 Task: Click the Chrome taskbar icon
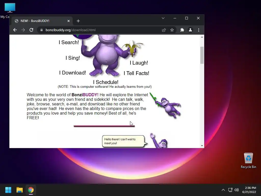[x=31, y=190]
